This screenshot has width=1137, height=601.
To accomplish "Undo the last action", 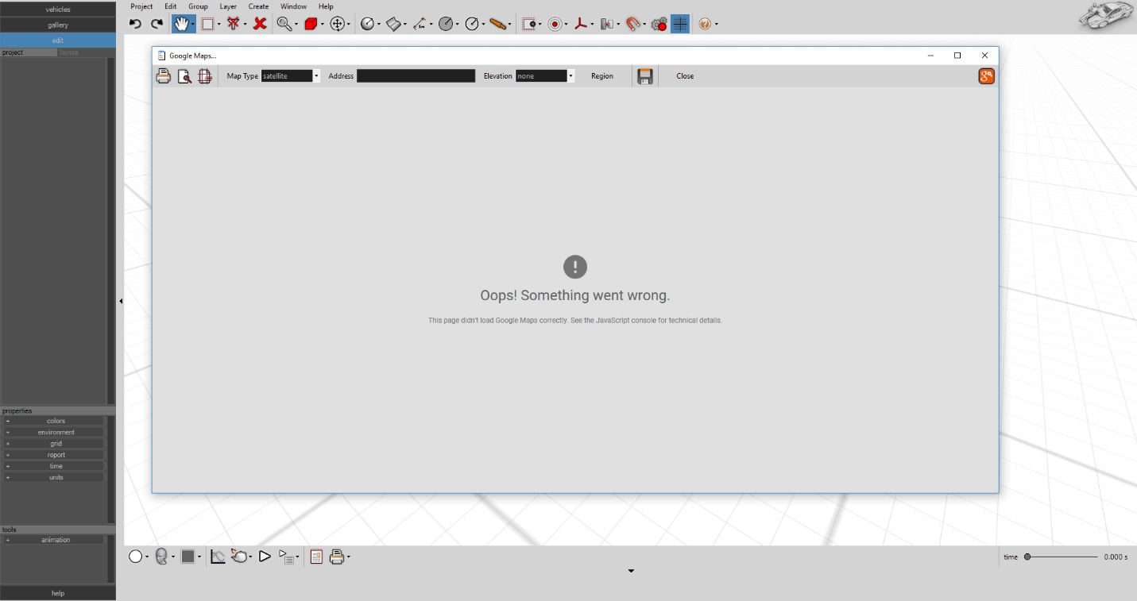I will pos(135,25).
